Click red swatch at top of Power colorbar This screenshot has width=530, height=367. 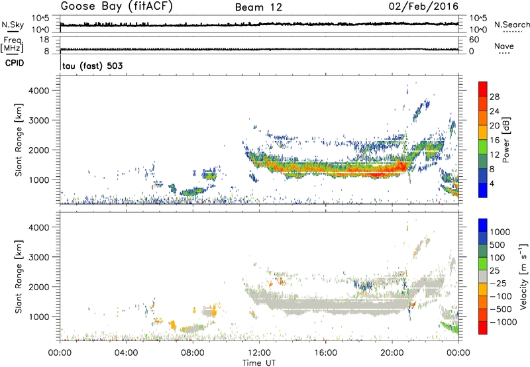483,89
